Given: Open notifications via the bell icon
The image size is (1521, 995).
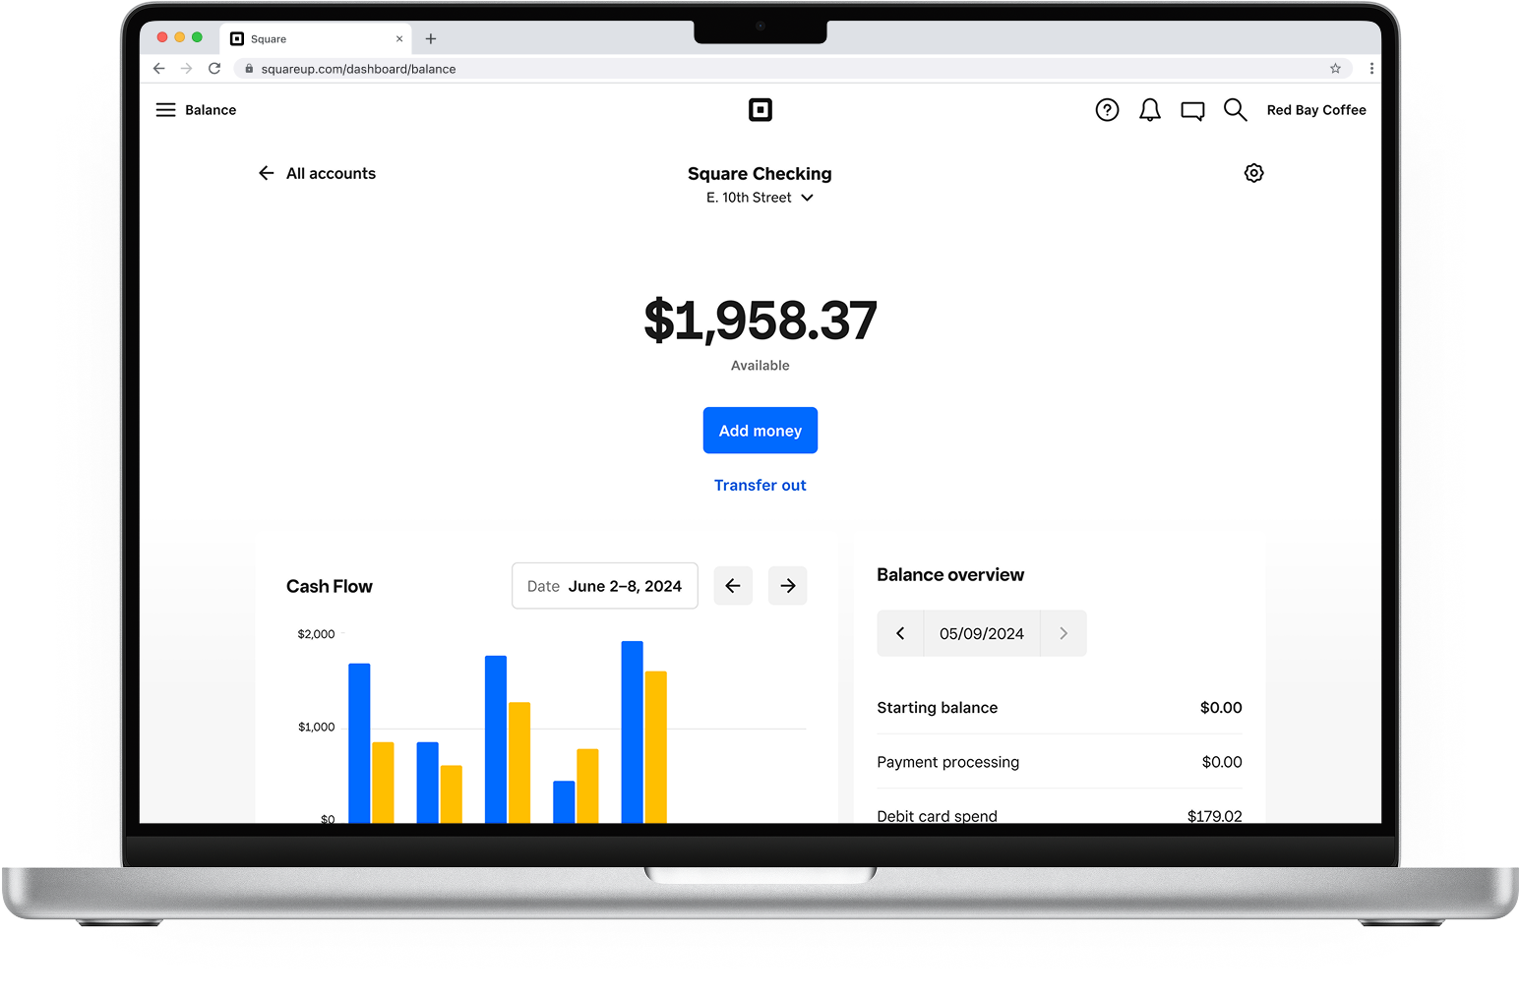Looking at the screenshot, I should [1149, 110].
